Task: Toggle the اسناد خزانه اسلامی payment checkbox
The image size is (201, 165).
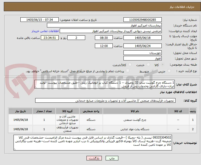Action: coord(128,70)
